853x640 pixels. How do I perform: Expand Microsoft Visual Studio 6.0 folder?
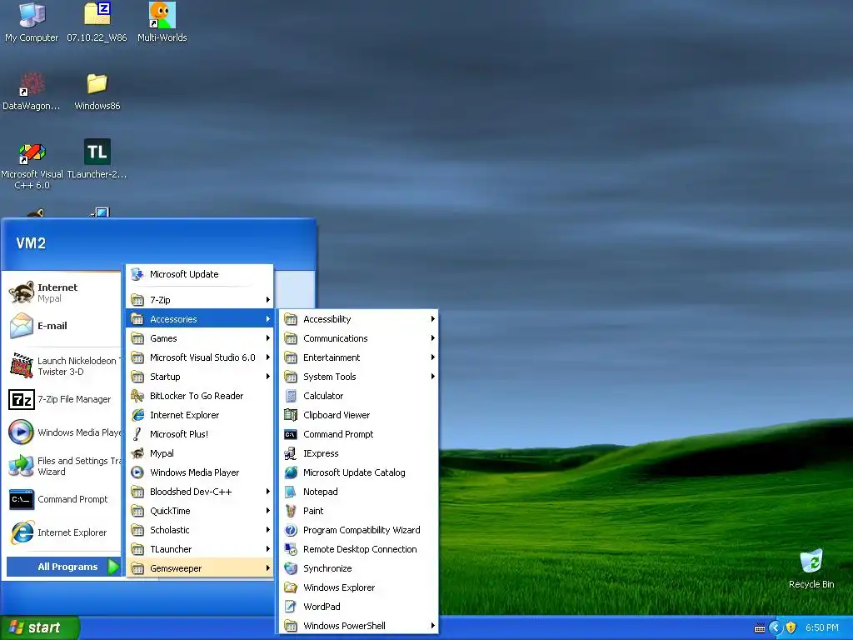tap(200, 357)
